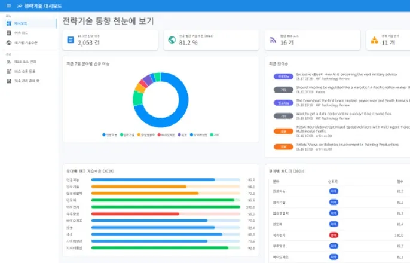Click the 16 개 value

(x=287, y=42)
